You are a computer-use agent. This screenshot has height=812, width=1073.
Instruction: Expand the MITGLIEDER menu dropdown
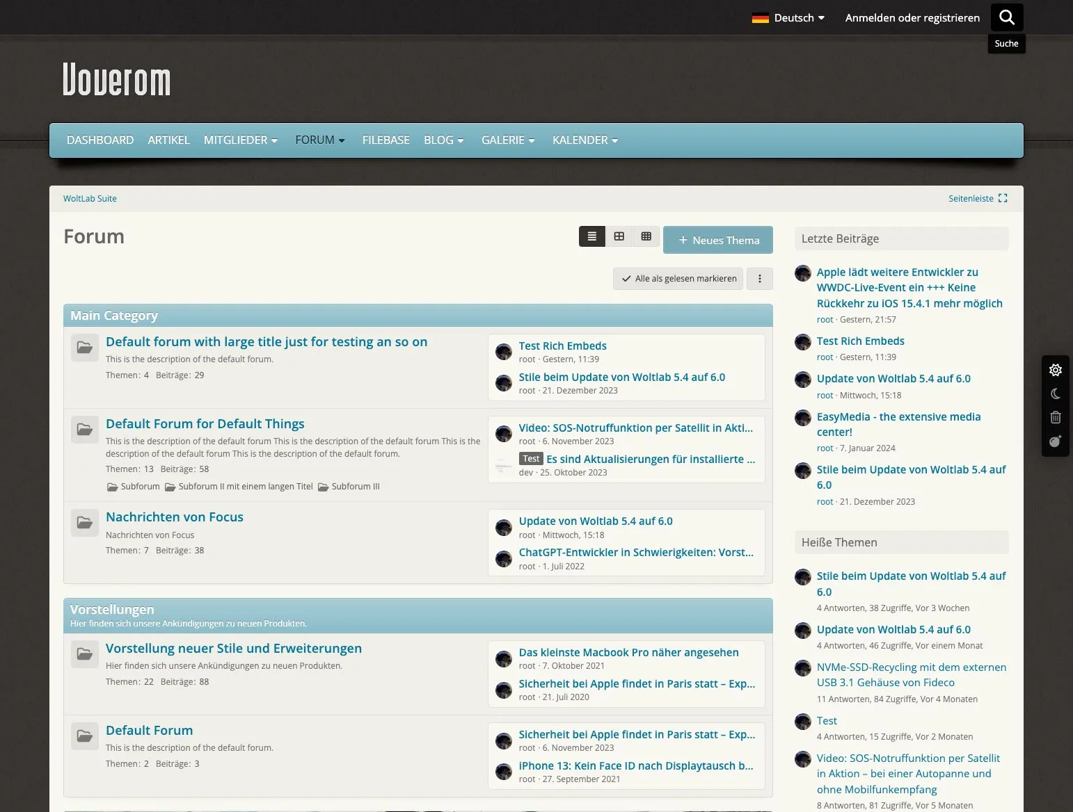point(240,140)
